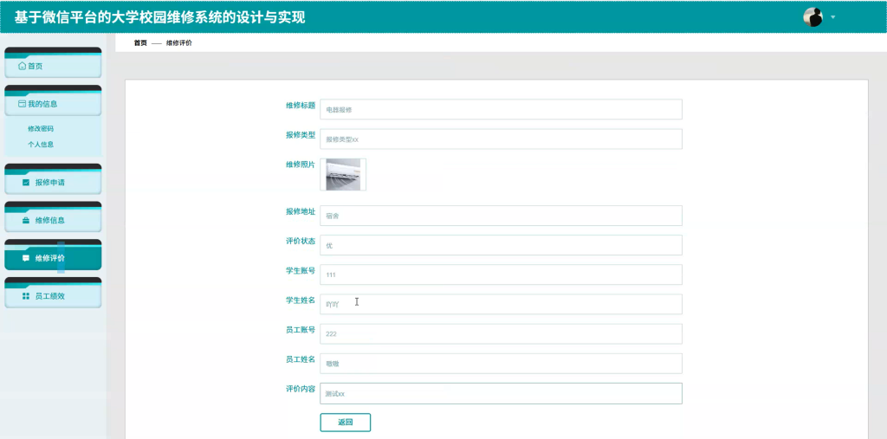Click the 学生姓名 input field

(501, 305)
